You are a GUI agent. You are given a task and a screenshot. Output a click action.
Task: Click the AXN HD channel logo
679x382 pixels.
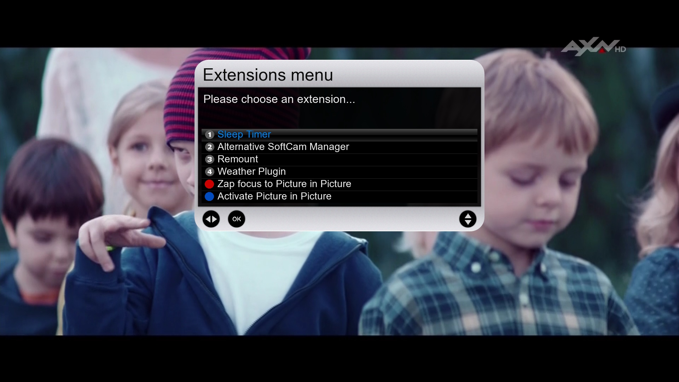coord(593,47)
